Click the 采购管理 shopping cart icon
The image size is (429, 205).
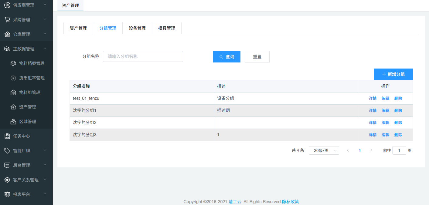coord(7,20)
